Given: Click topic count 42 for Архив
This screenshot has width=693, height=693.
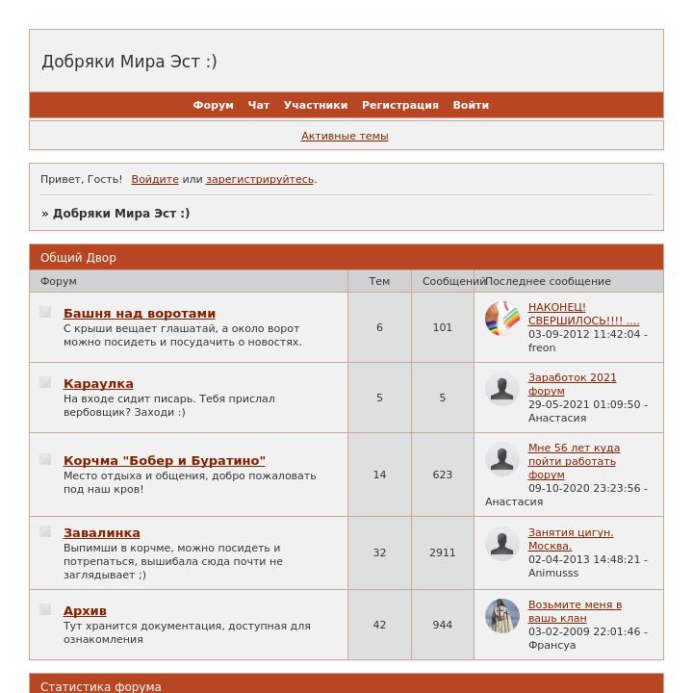Looking at the screenshot, I should coord(379,625).
